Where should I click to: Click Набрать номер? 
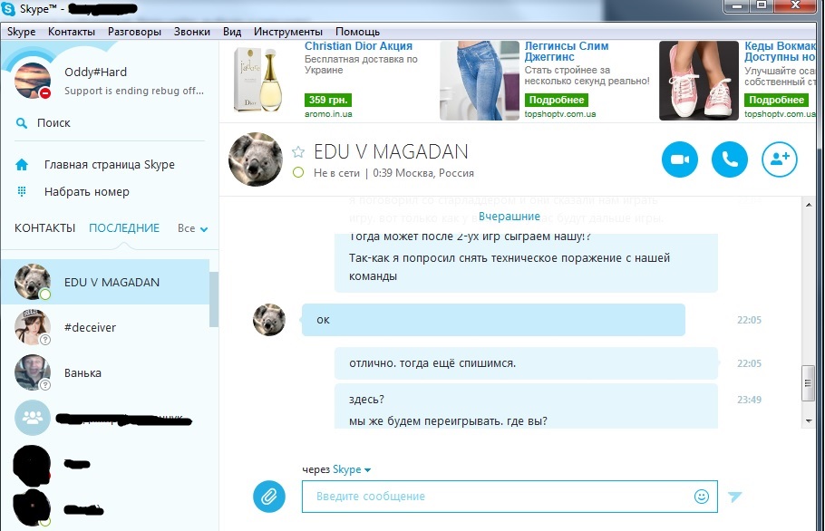coord(87,192)
